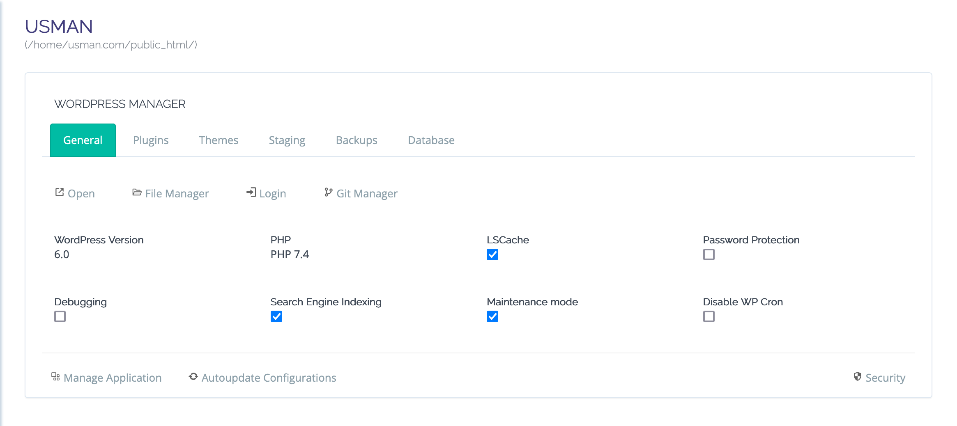
Task: Turn on the Debugging checkbox
Action: 60,316
